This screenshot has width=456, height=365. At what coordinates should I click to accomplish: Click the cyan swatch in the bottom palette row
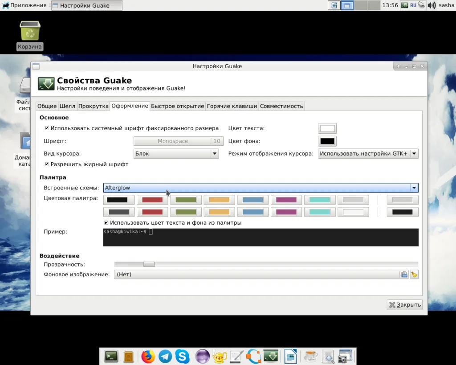(x=320, y=212)
